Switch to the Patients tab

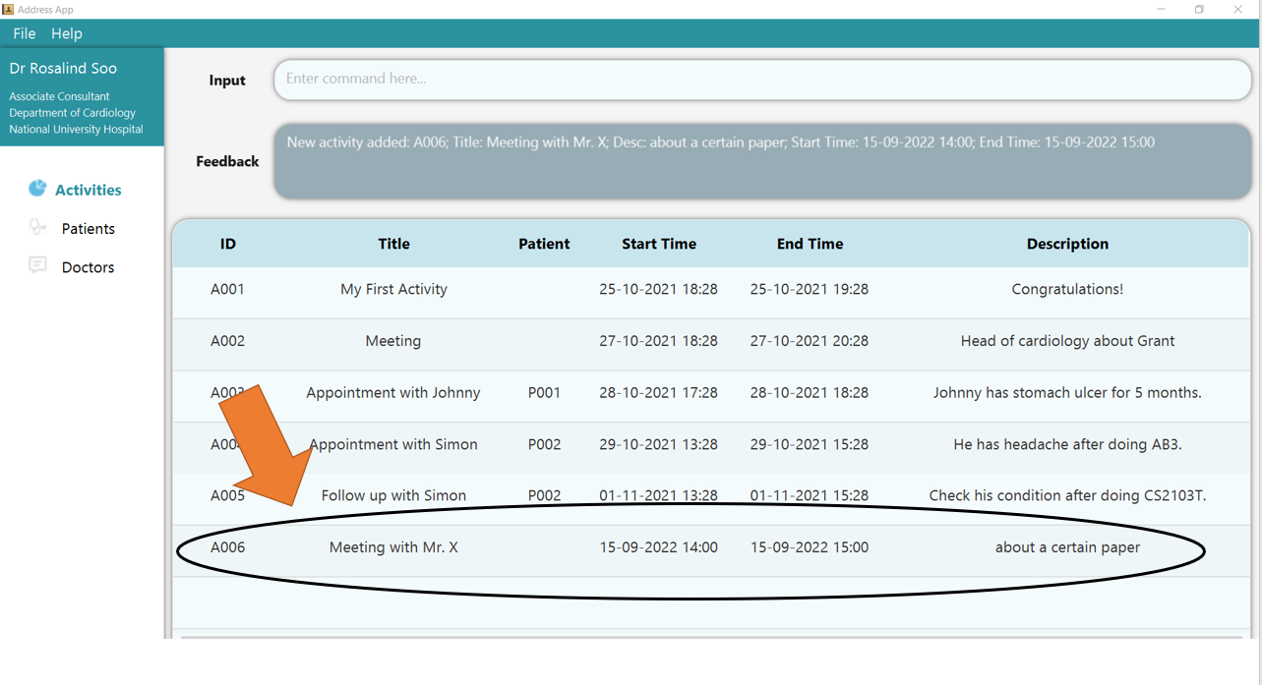point(88,229)
